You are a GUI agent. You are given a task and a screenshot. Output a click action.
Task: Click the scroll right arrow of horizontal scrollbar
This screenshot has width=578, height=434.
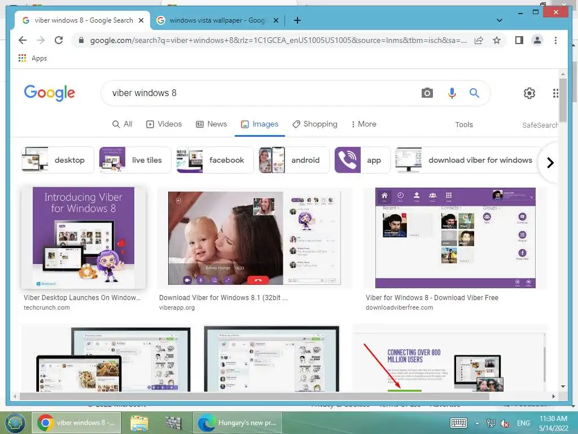click(554, 396)
